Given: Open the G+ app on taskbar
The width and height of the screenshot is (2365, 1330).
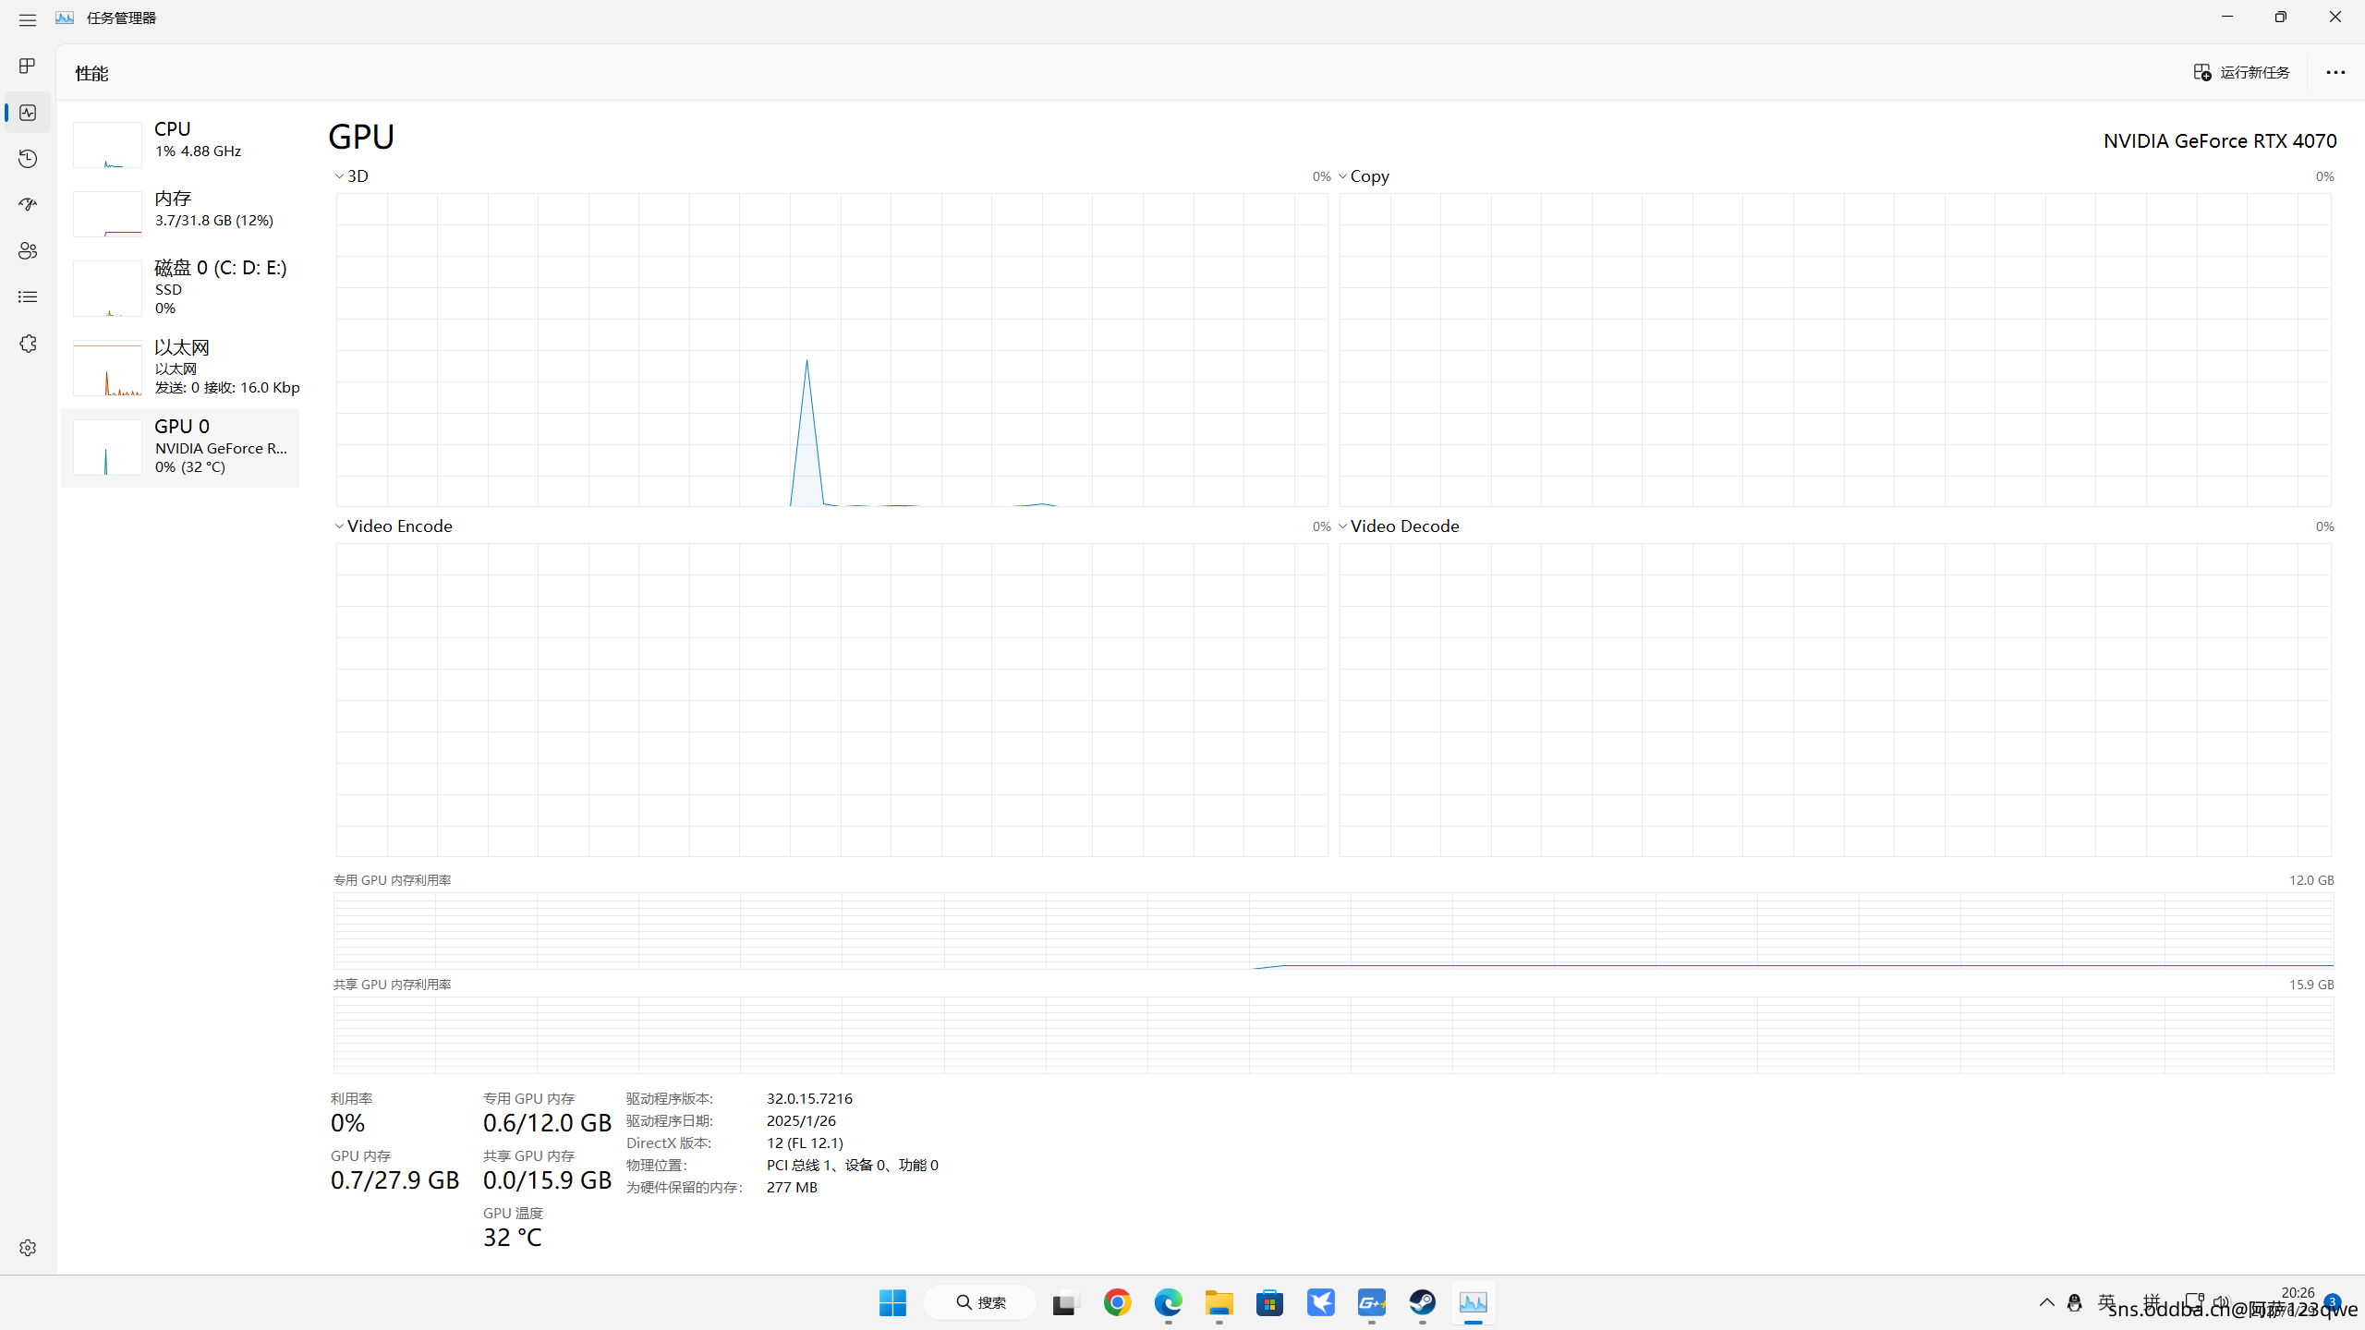Looking at the screenshot, I should pos(1372,1302).
